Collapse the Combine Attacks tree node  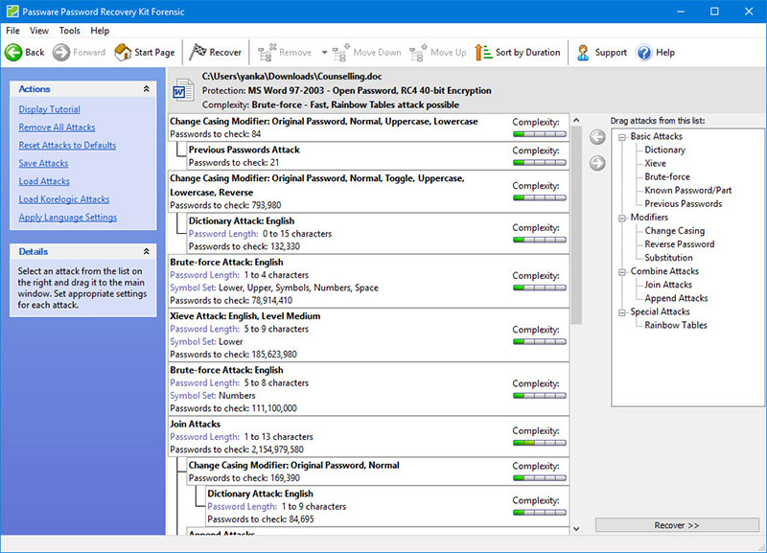pyautogui.click(x=621, y=272)
